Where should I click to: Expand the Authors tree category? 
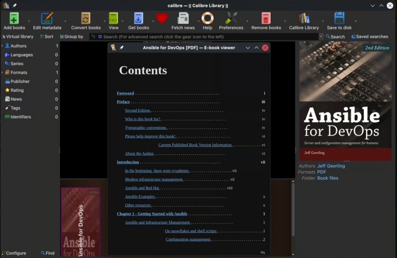(x=2, y=46)
